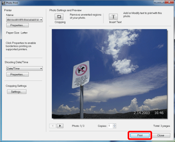Click the Photo Print title bar icon
Viewport: 175px width, 142px height.
tap(3, 3)
